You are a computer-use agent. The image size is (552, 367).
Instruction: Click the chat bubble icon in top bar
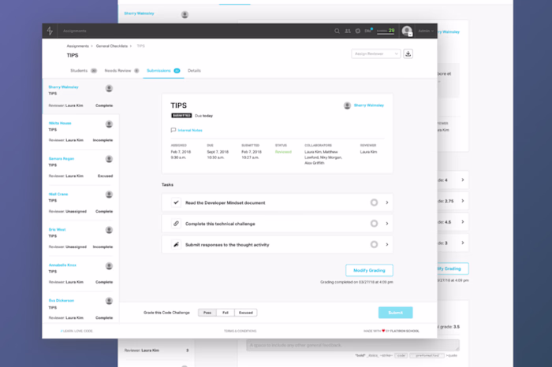pos(358,31)
